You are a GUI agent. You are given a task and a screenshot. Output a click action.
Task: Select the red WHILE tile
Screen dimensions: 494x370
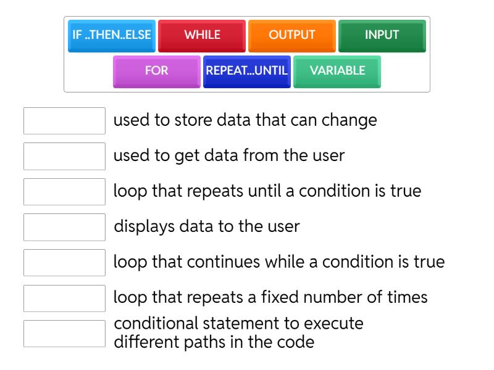coord(202,35)
